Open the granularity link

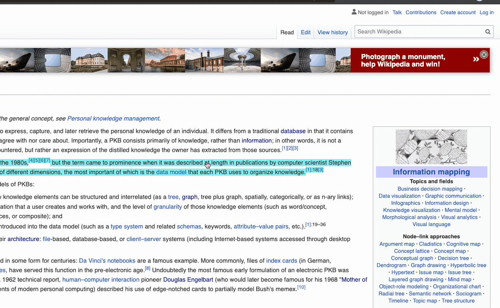point(167,207)
